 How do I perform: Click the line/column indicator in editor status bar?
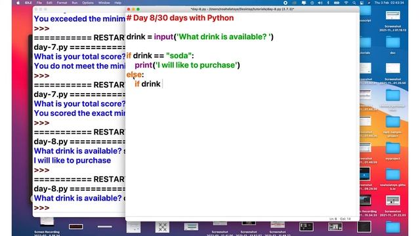pyautogui.click(x=340, y=219)
